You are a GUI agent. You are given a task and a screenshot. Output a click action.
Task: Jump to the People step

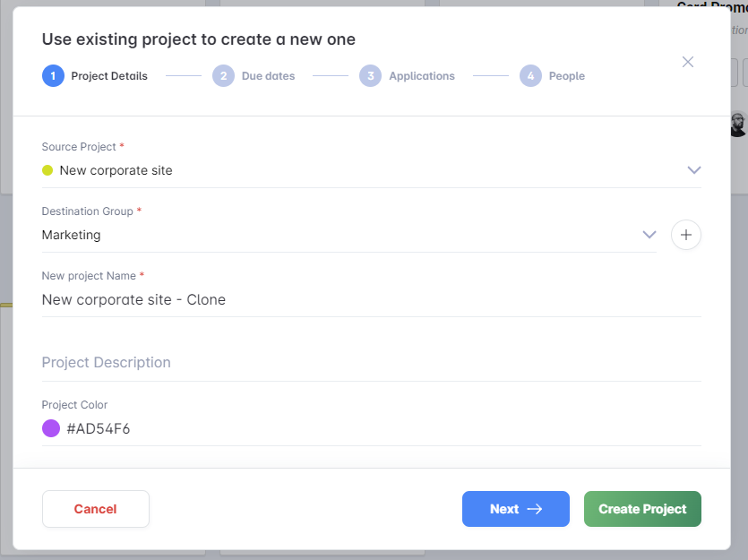[566, 76]
